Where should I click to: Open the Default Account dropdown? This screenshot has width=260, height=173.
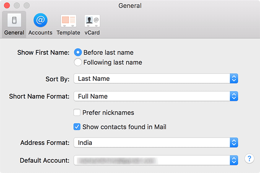click(x=156, y=160)
